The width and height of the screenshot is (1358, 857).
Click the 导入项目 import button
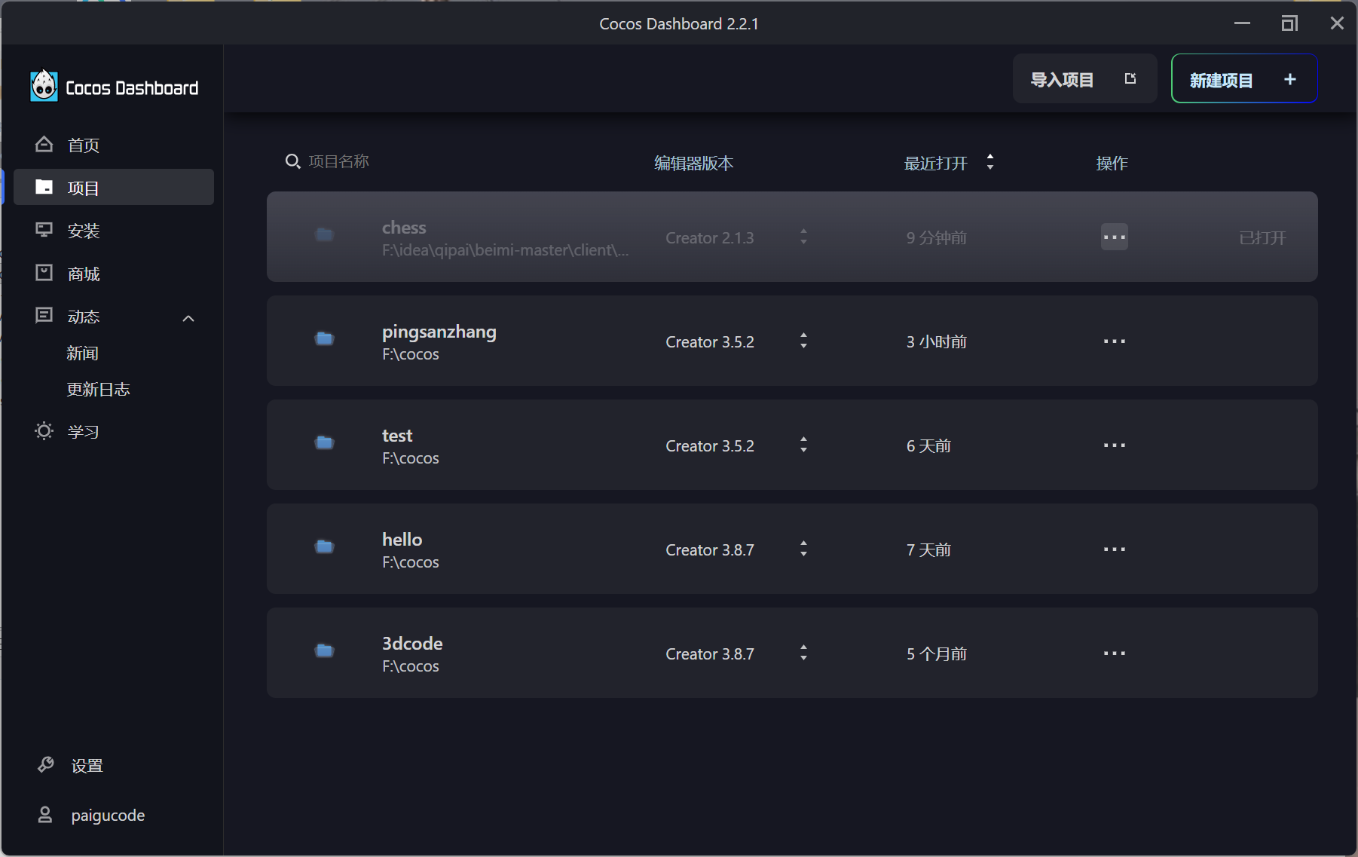coord(1084,78)
